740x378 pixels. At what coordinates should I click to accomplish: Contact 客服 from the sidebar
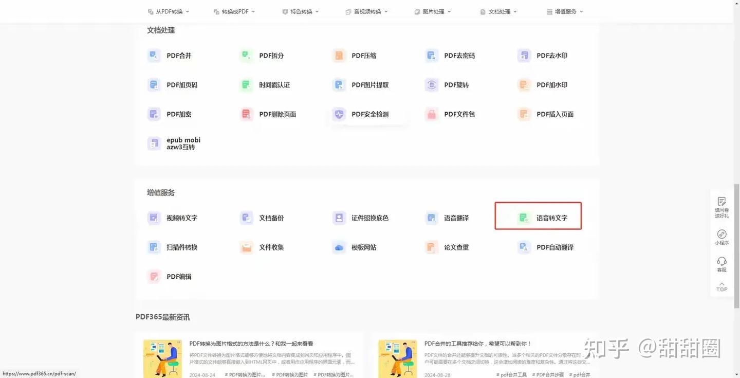[x=722, y=265]
